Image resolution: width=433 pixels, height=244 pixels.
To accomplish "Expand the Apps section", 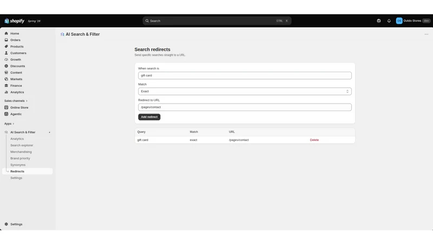I will pos(9,124).
